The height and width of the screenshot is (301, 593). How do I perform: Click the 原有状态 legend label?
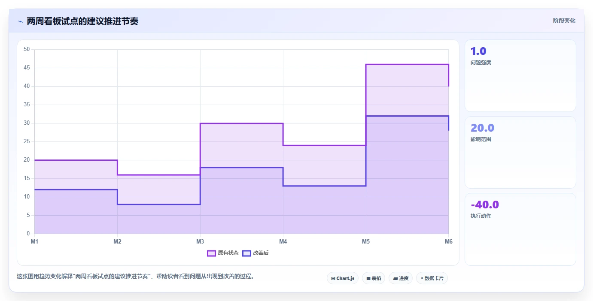tap(228, 253)
